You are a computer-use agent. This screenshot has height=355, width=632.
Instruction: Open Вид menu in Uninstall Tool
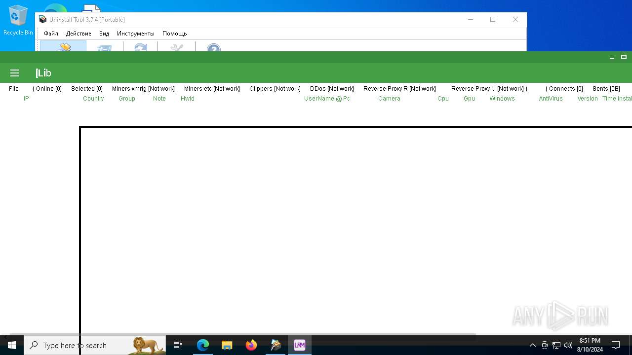(x=104, y=34)
